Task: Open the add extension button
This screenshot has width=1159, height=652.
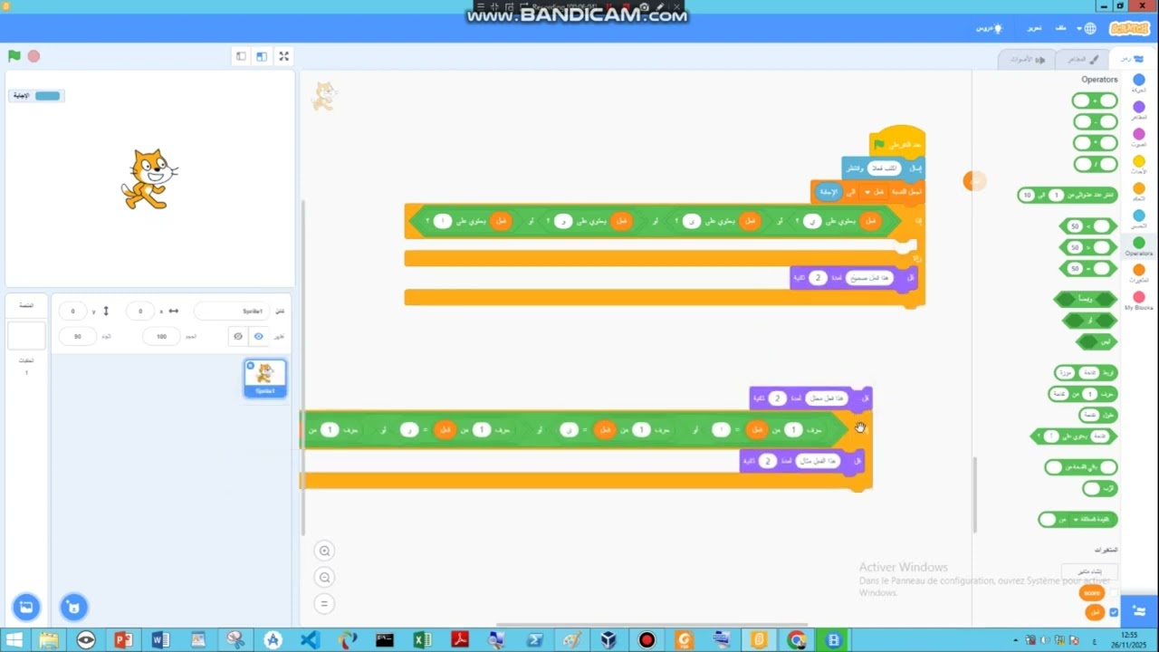Action: [1139, 609]
